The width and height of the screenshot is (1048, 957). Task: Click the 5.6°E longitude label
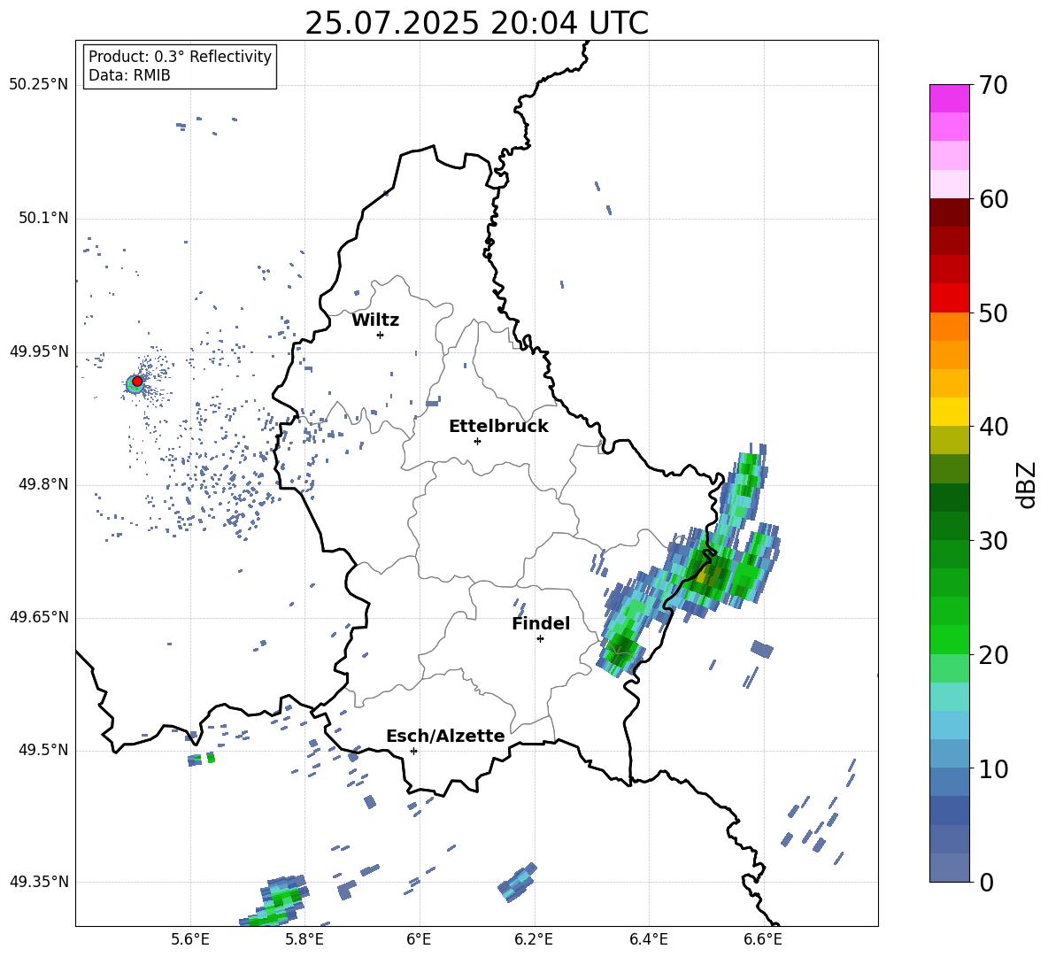190,939
